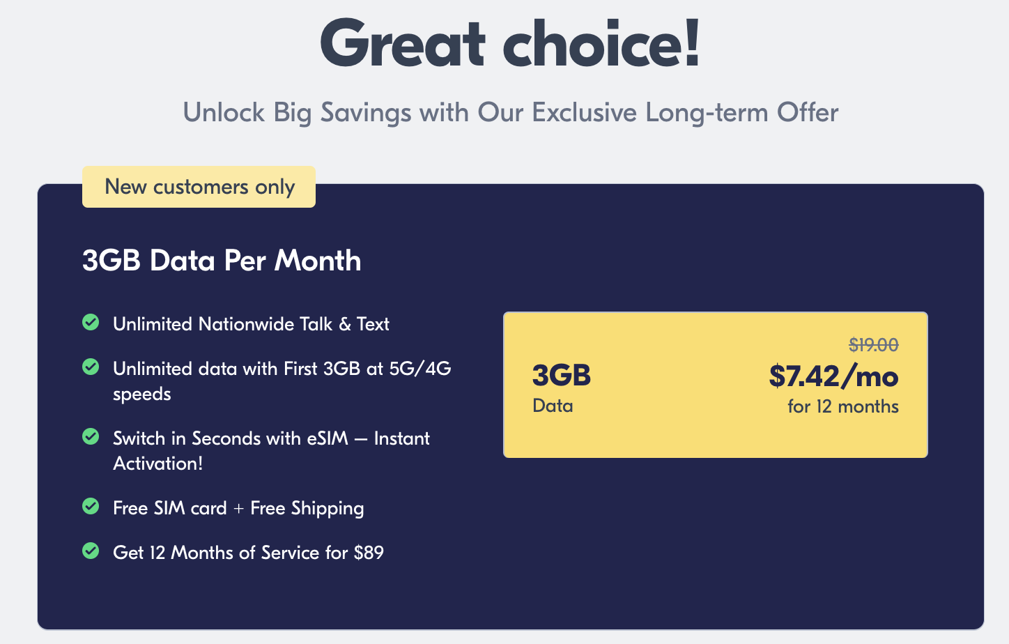This screenshot has height=644, width=1009.
Task: Click the Data label under 3GB
Action: point(553,406)
